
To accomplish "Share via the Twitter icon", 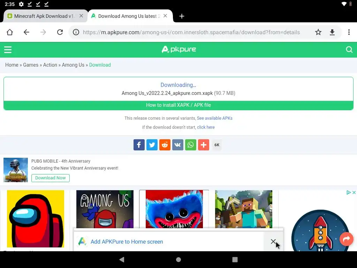I will click(152, 145).
